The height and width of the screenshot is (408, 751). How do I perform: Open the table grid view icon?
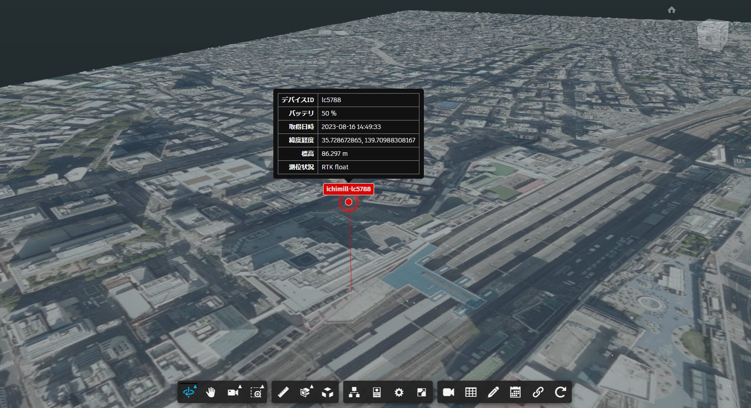point(471,392)
